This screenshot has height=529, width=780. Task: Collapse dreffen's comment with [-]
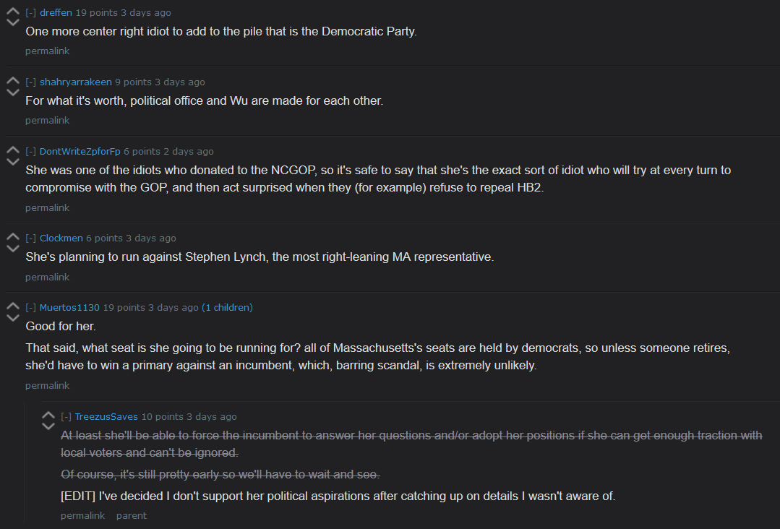coord(31,13)
